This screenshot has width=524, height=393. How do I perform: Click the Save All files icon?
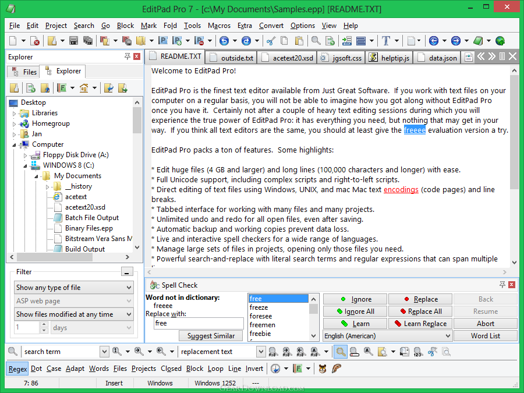(87, 41)
